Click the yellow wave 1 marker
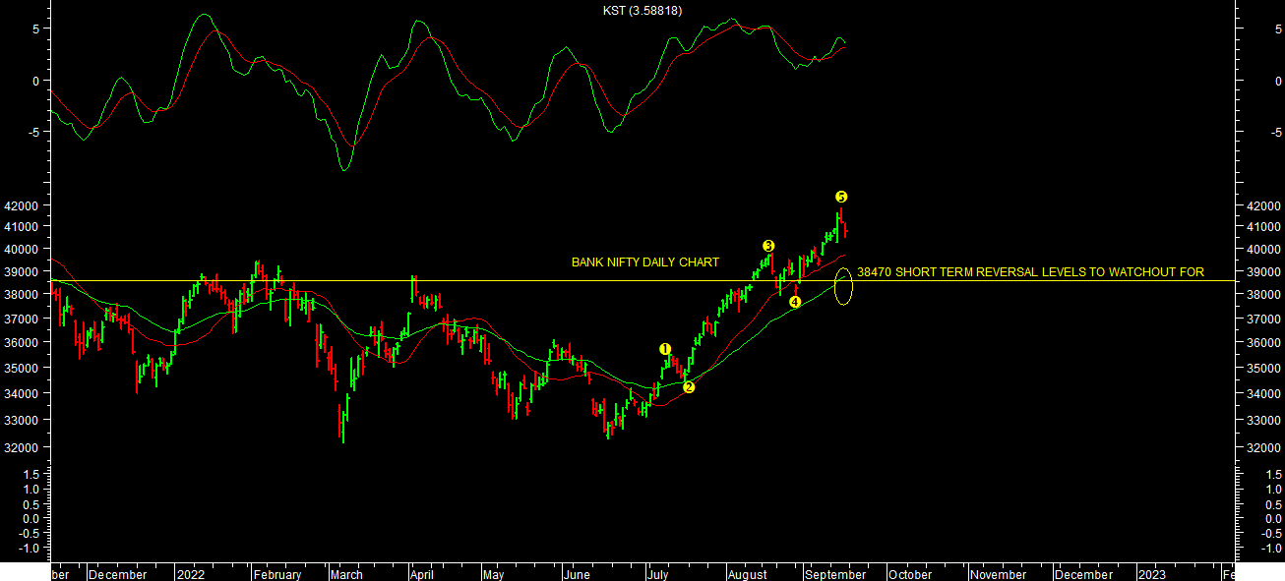 665,349
